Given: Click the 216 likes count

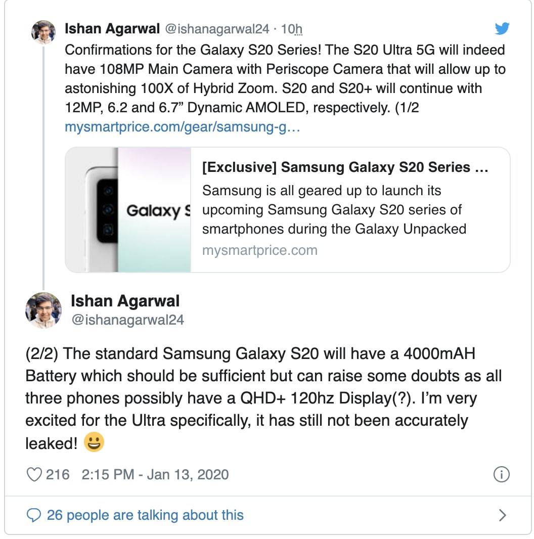Looking at the screenshot, I should [58, 475].
